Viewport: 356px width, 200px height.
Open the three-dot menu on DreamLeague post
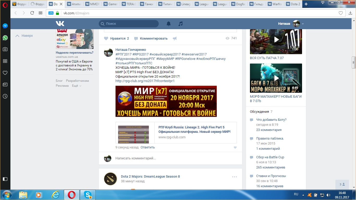click(235, 177)
